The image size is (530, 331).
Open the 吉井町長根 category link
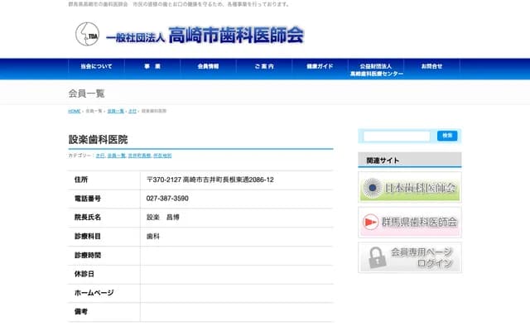click(139, 156)
